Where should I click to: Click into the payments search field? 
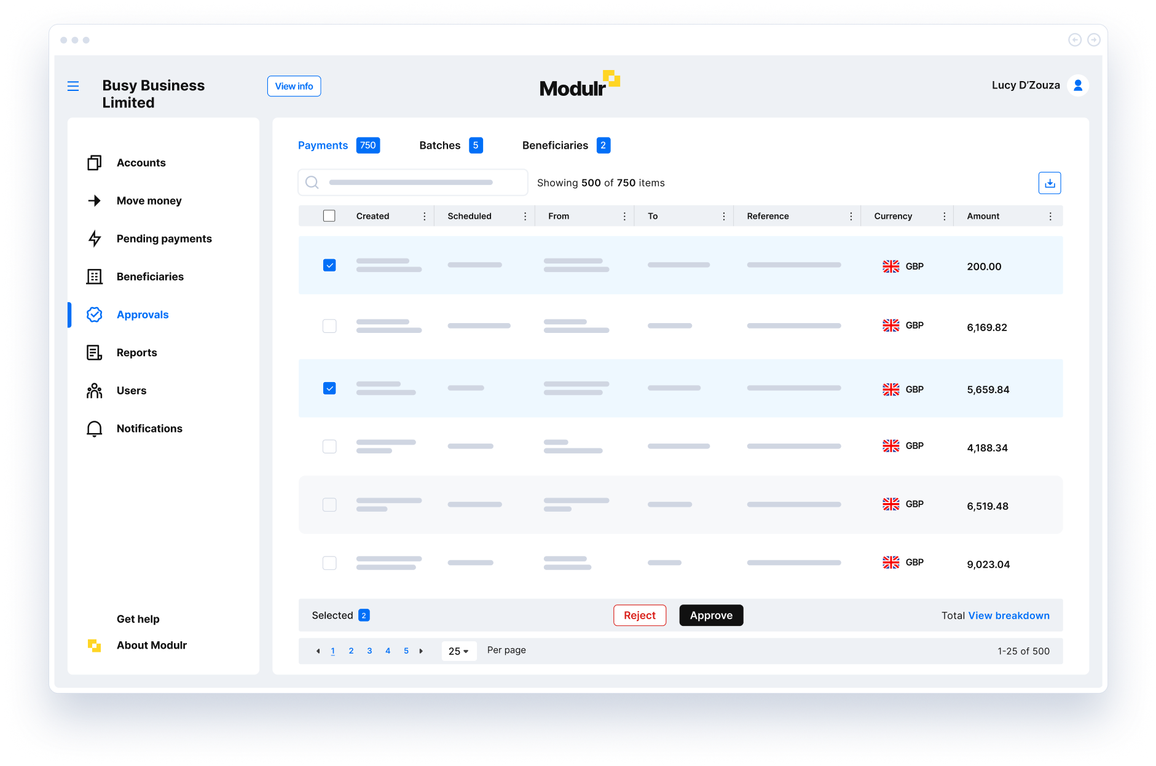(413, 182)
